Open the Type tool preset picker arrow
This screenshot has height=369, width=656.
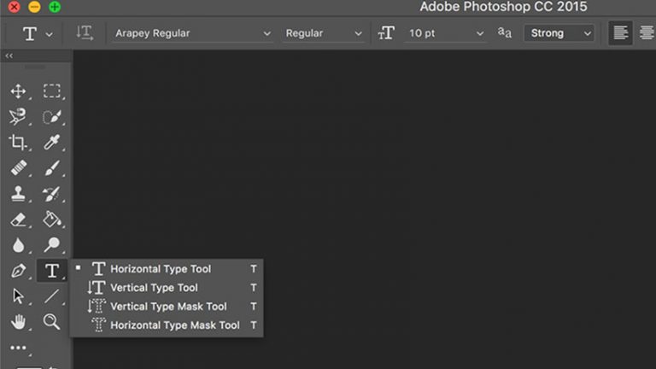[x=50, y=34]
